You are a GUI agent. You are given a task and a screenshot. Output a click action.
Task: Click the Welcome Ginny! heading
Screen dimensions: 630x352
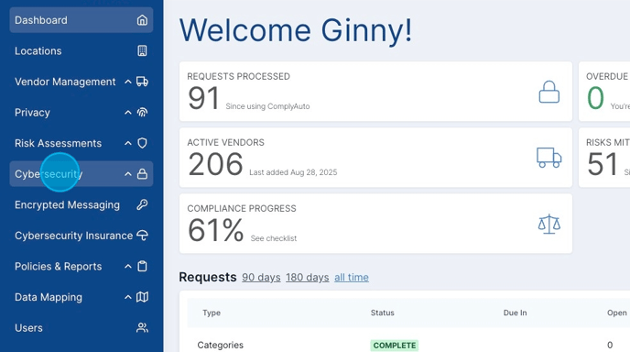(x=296, y=30)
